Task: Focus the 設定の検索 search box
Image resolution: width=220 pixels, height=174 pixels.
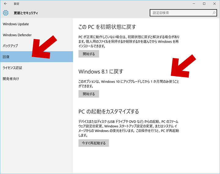Action: [183, 13]
